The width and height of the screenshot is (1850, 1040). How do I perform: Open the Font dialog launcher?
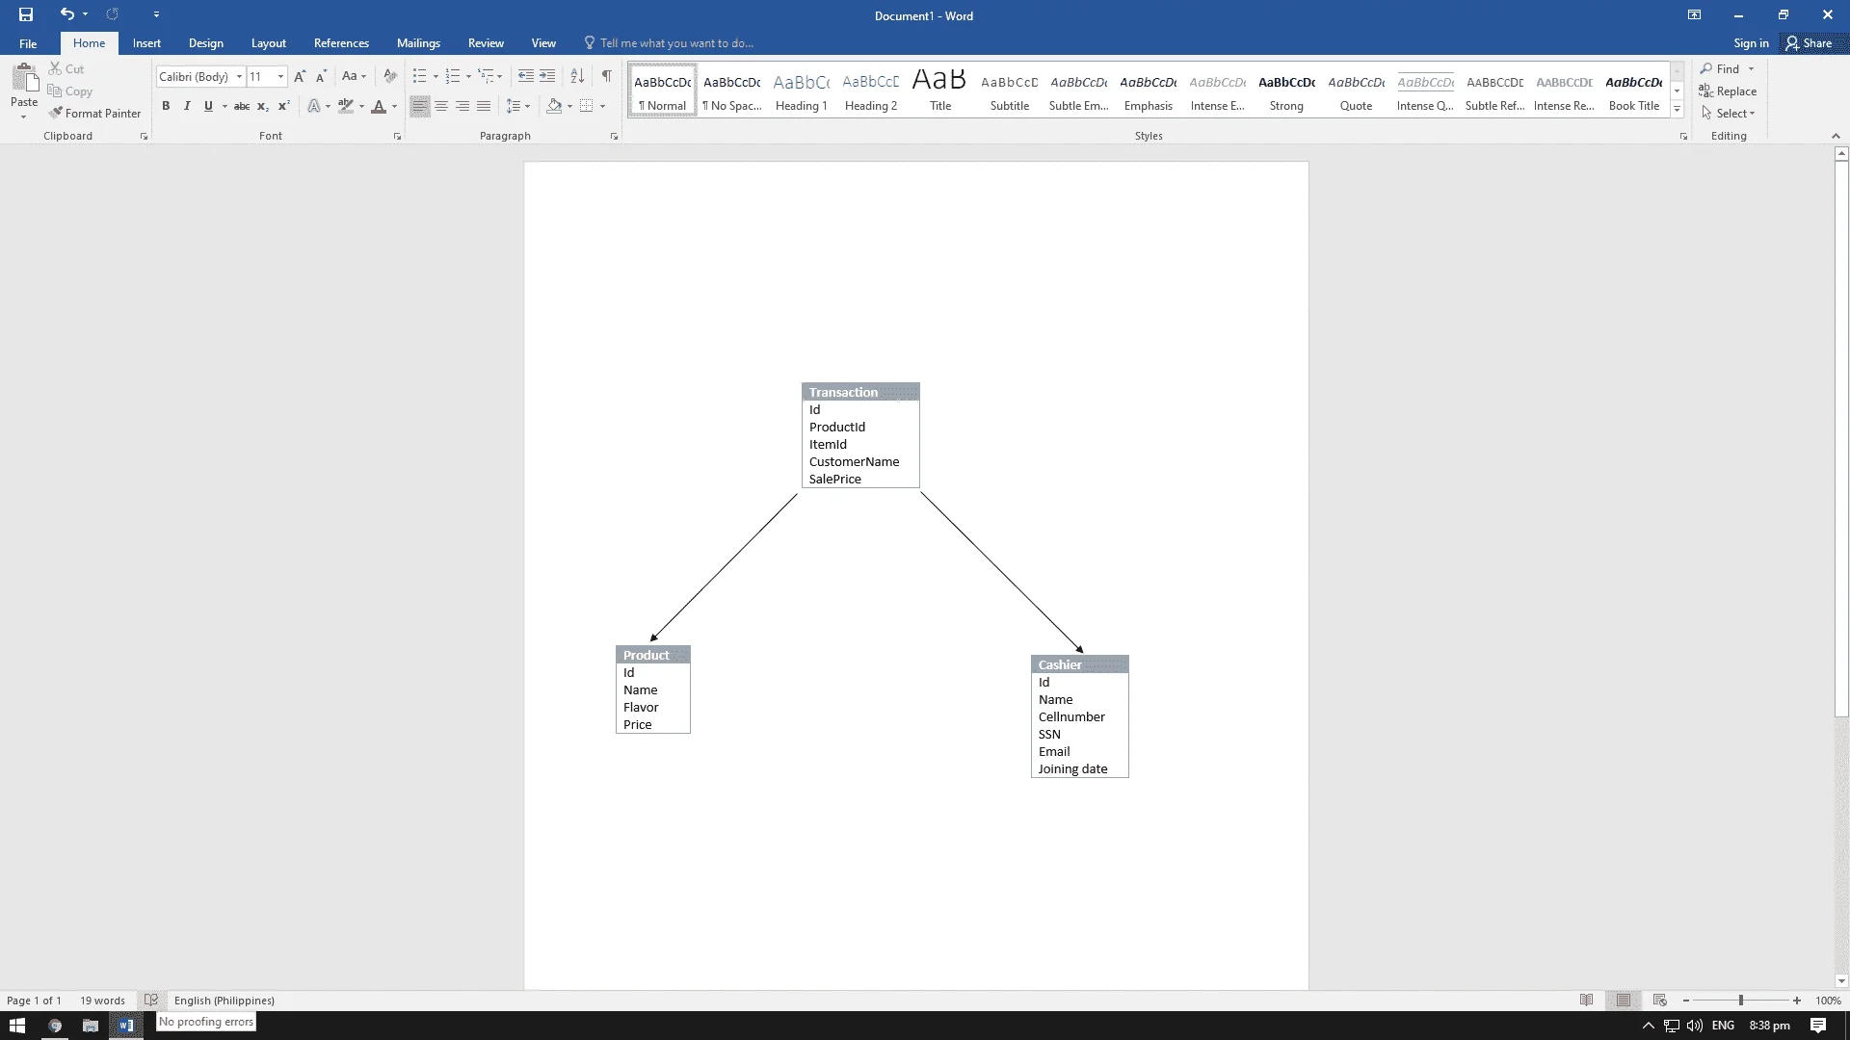397,137
